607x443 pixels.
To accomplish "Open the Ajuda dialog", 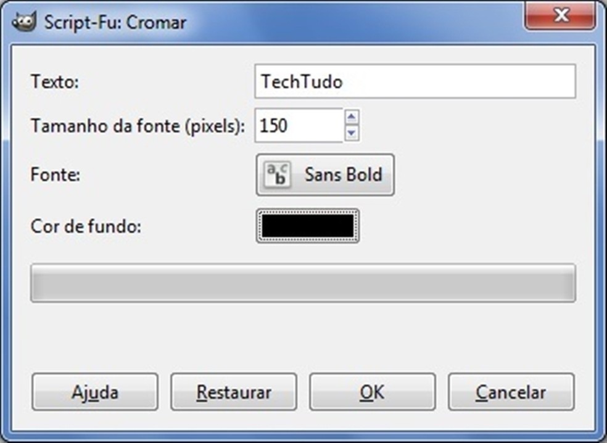I will coord(94,392).
